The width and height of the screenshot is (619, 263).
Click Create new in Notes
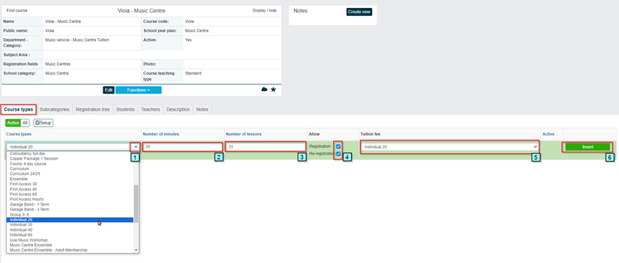click(x=360, y=12)
